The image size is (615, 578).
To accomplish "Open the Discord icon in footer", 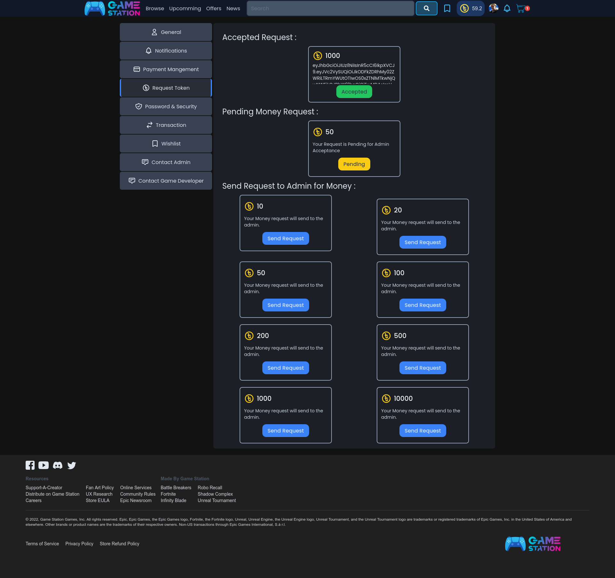I will click(58, 465).
